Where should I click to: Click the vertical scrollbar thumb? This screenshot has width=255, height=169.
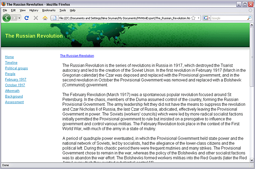click(252, 57)
